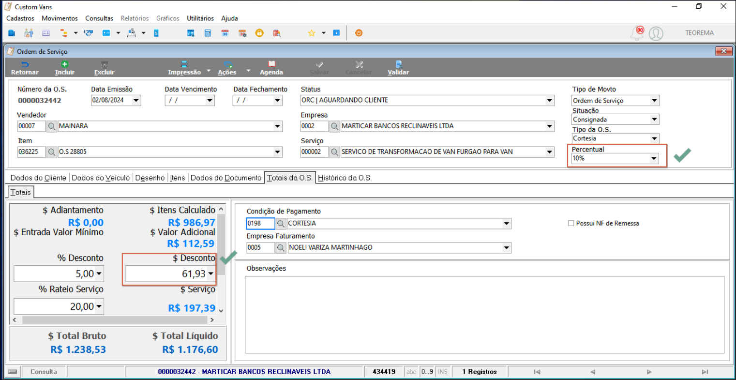Open the Ações dropdown arrow
This screenshot has height=380, width=736.
click(248, 71)
